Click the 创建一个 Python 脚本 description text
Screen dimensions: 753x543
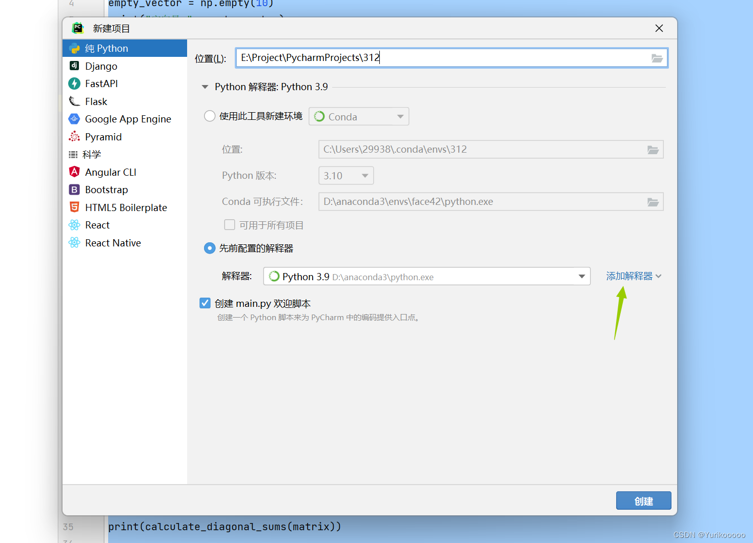point(319,318)
